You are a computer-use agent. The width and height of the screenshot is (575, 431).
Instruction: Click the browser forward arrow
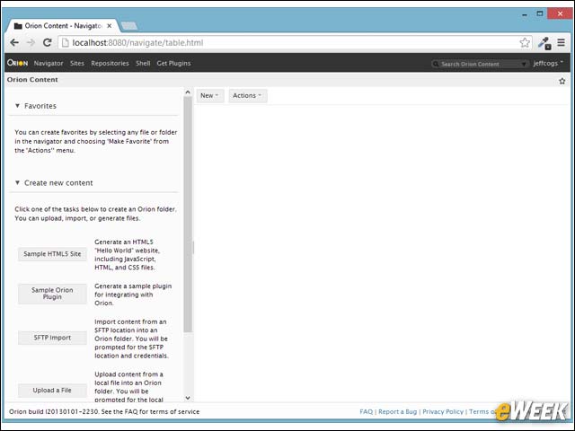(31, 42)
